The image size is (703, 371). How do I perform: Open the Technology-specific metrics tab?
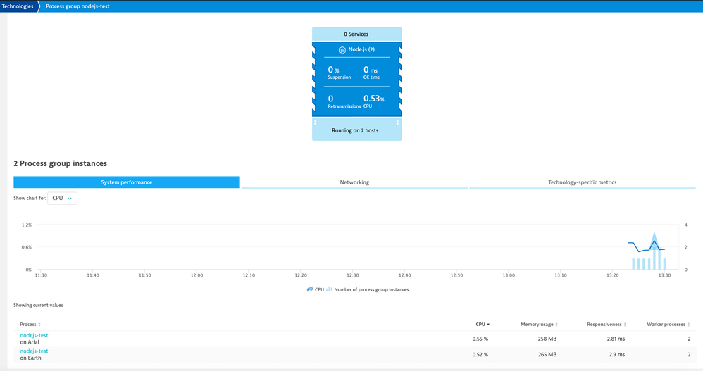582,182
